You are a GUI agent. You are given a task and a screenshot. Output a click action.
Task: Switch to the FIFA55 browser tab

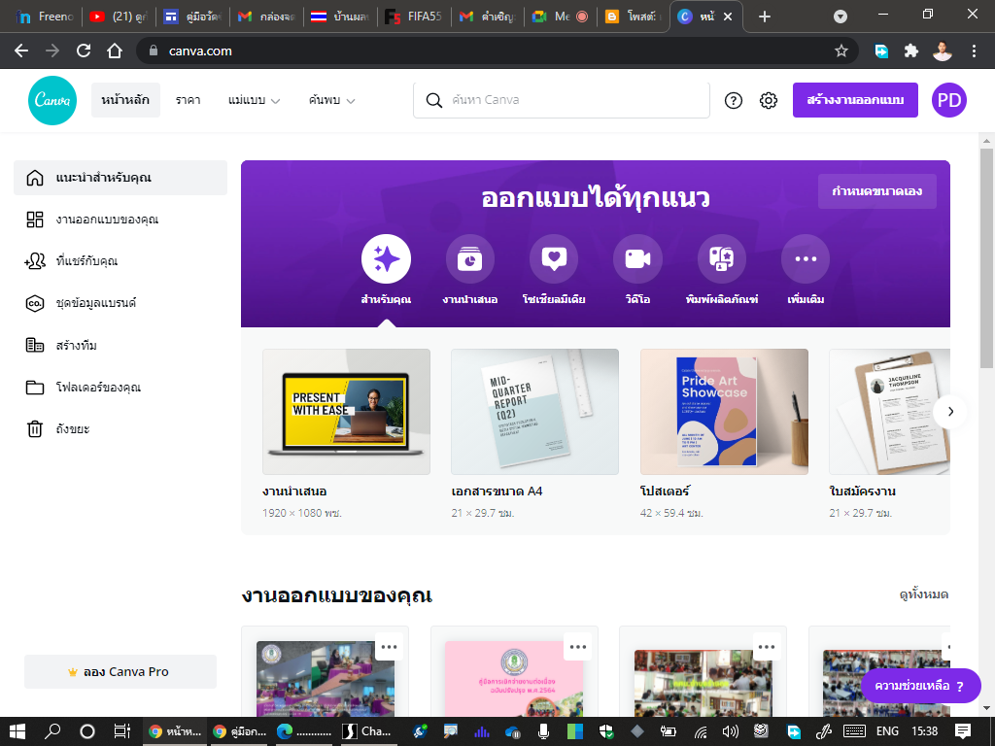pyautogui.click(x=415, y=17)
